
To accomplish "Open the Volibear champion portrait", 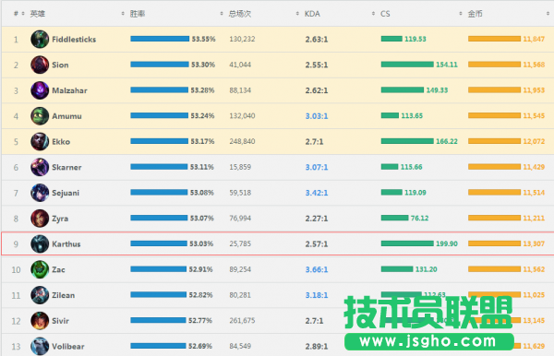I will click(40, 346).
